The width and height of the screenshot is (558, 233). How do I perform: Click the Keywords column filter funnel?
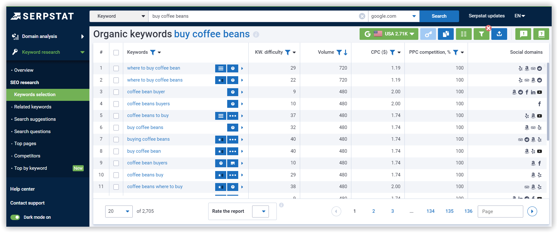(x=153, y=52)
